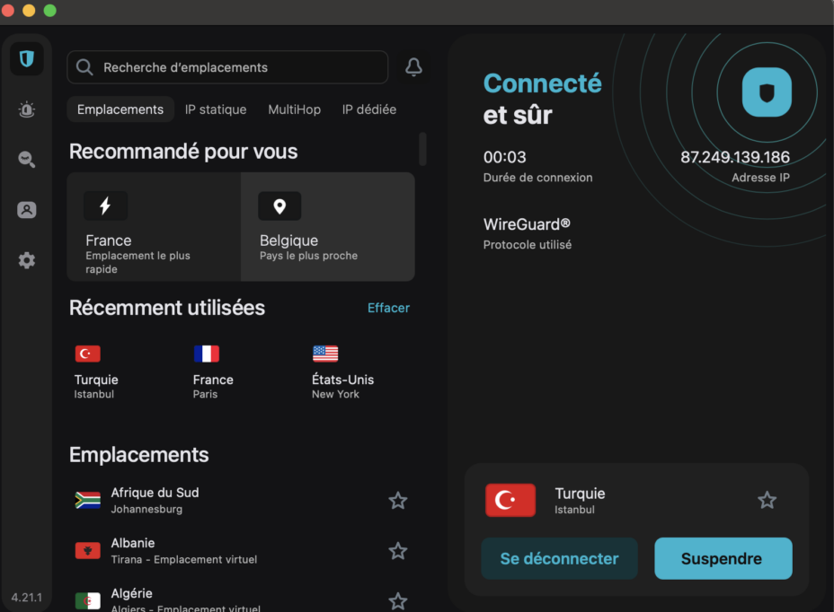Screen dimensions: 834x612
Task: Select Algérie location row
Action: 242,599
